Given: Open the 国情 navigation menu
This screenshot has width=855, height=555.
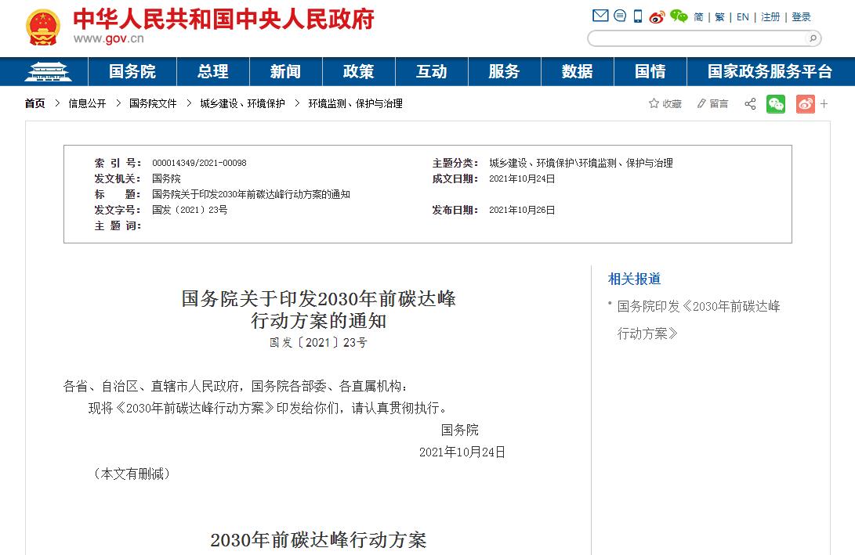Looking at the screenshot, I should [x=650, y=71].
